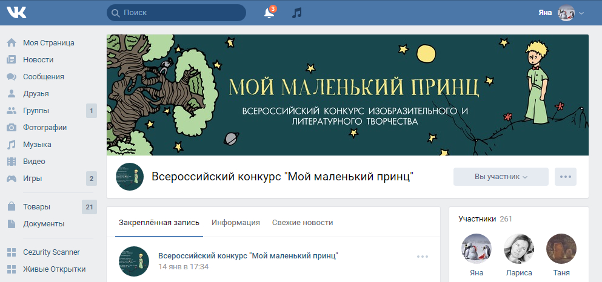This screenshot has height=282, width=602.
Task: Click the Яна profile avatar in header
Action: pyautogui.click(x=566, y=13)
